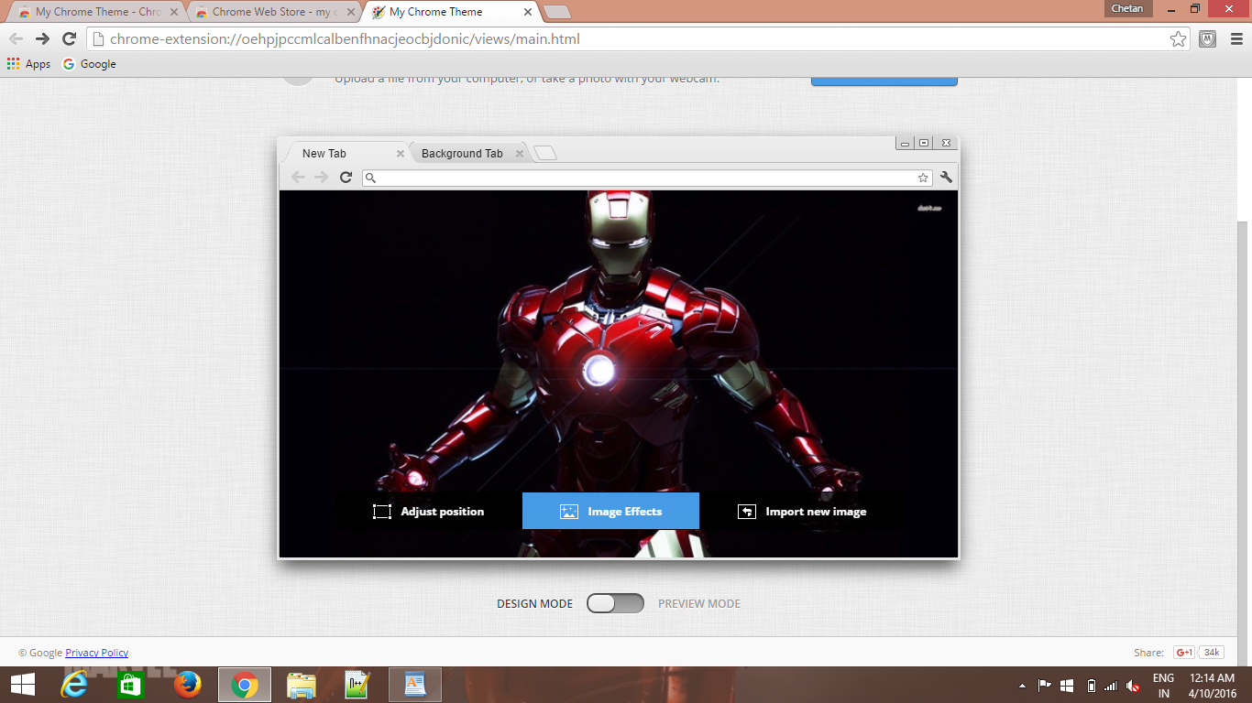
Task: Click the Chrome taskbar icon
Action: coord(245,685)
